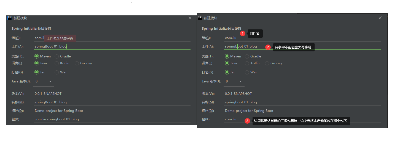Click version field 0.0.1-SNAPSHOT in left dialog
The width and height of the screenshot is (394, 144).
112,94
